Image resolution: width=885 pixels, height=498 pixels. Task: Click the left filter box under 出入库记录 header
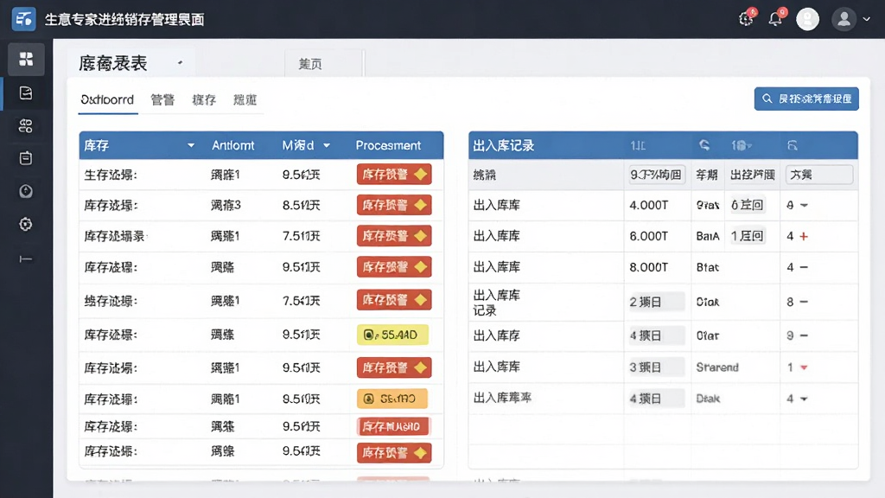click(657, 175)
